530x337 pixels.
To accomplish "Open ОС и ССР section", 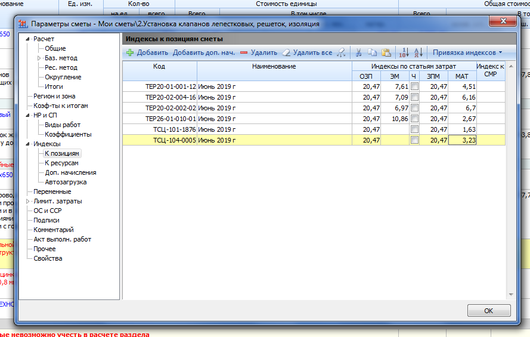I will pyautogui.click(x=48, y=211).
